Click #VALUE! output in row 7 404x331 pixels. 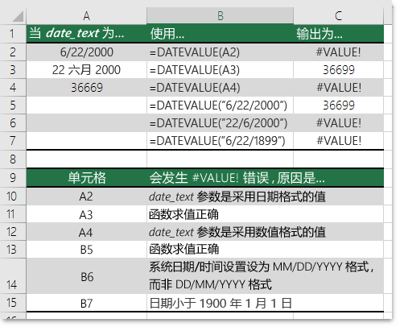[339, 141]
